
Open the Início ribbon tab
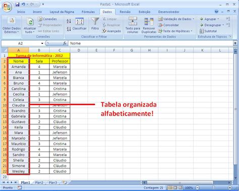pos(21,12)
